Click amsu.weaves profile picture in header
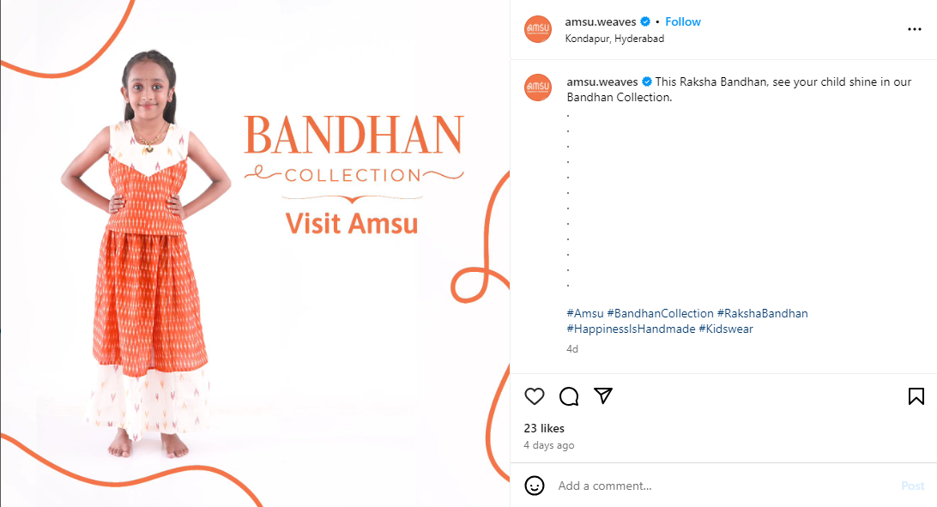Viewport: 937px width, 507px height. coord(538,29)
